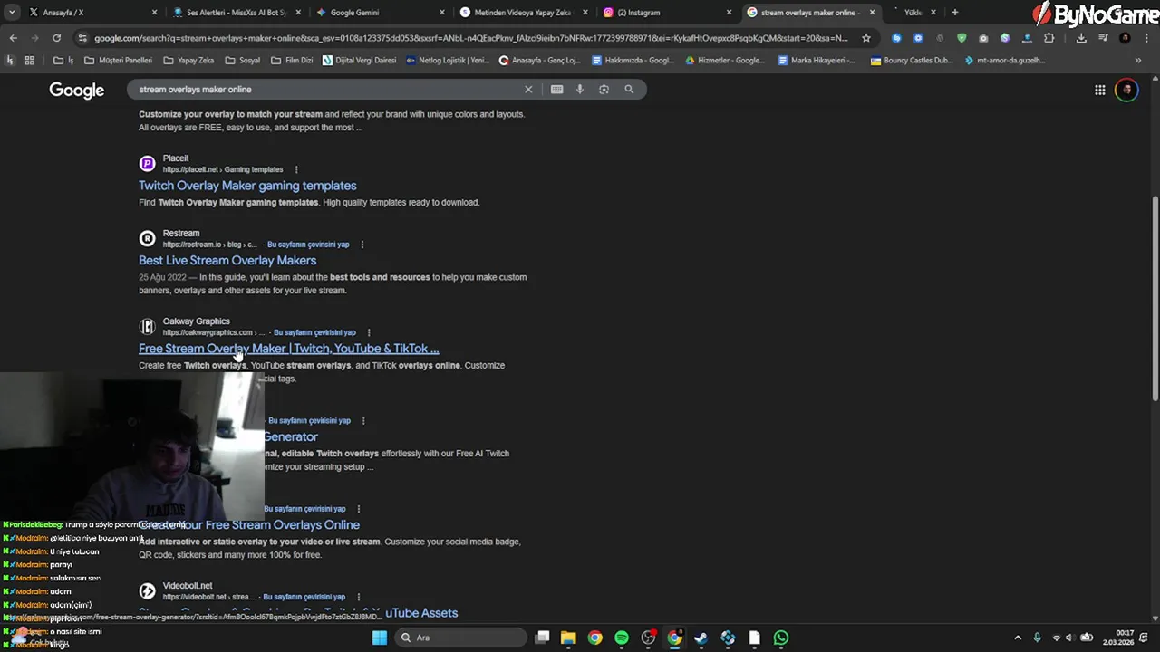Viewport: 1160px width, 652px height.
Task: Open File Explorer from taskbar
Action: (568, 638)
